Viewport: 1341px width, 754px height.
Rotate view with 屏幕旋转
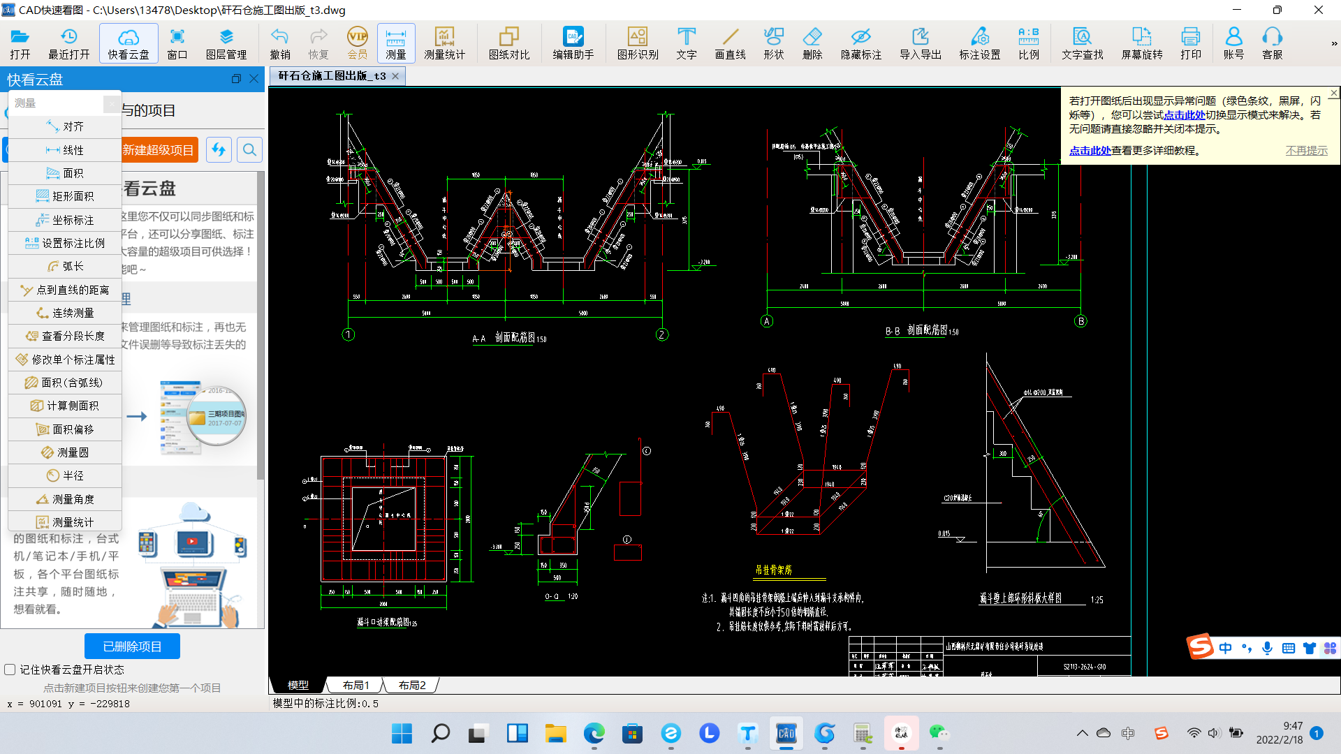[1142, 43]
